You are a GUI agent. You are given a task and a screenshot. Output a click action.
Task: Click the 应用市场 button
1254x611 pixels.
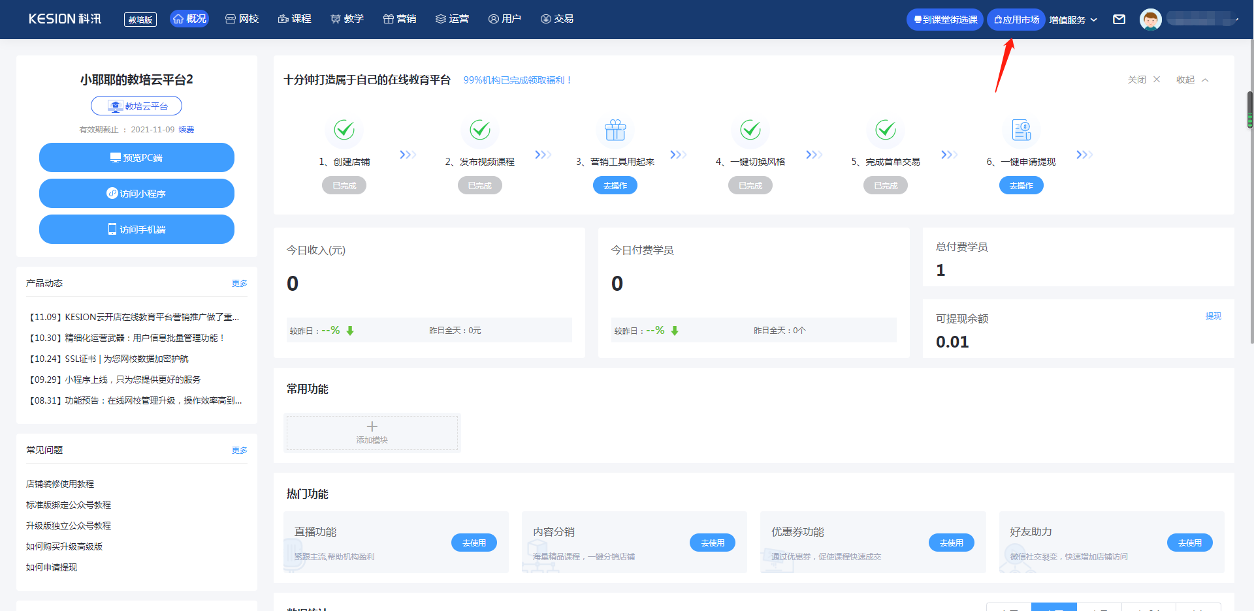[1016, 20]
